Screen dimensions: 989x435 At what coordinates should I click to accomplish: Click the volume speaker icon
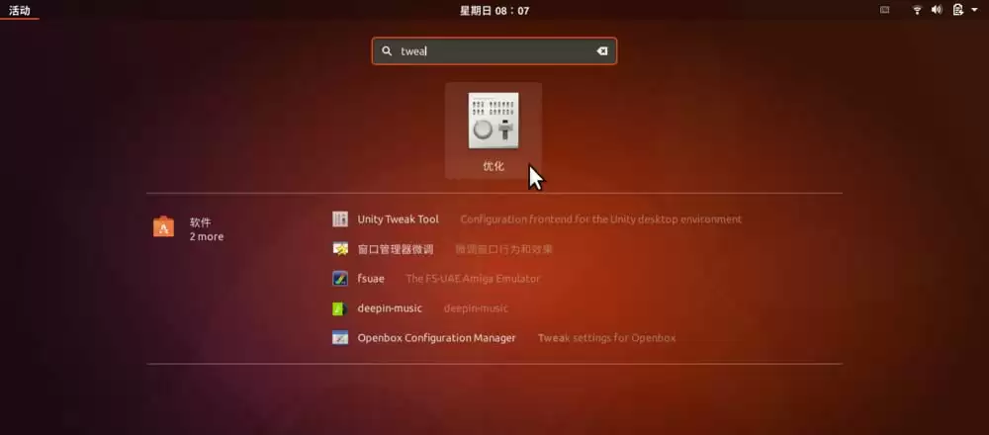937,10
